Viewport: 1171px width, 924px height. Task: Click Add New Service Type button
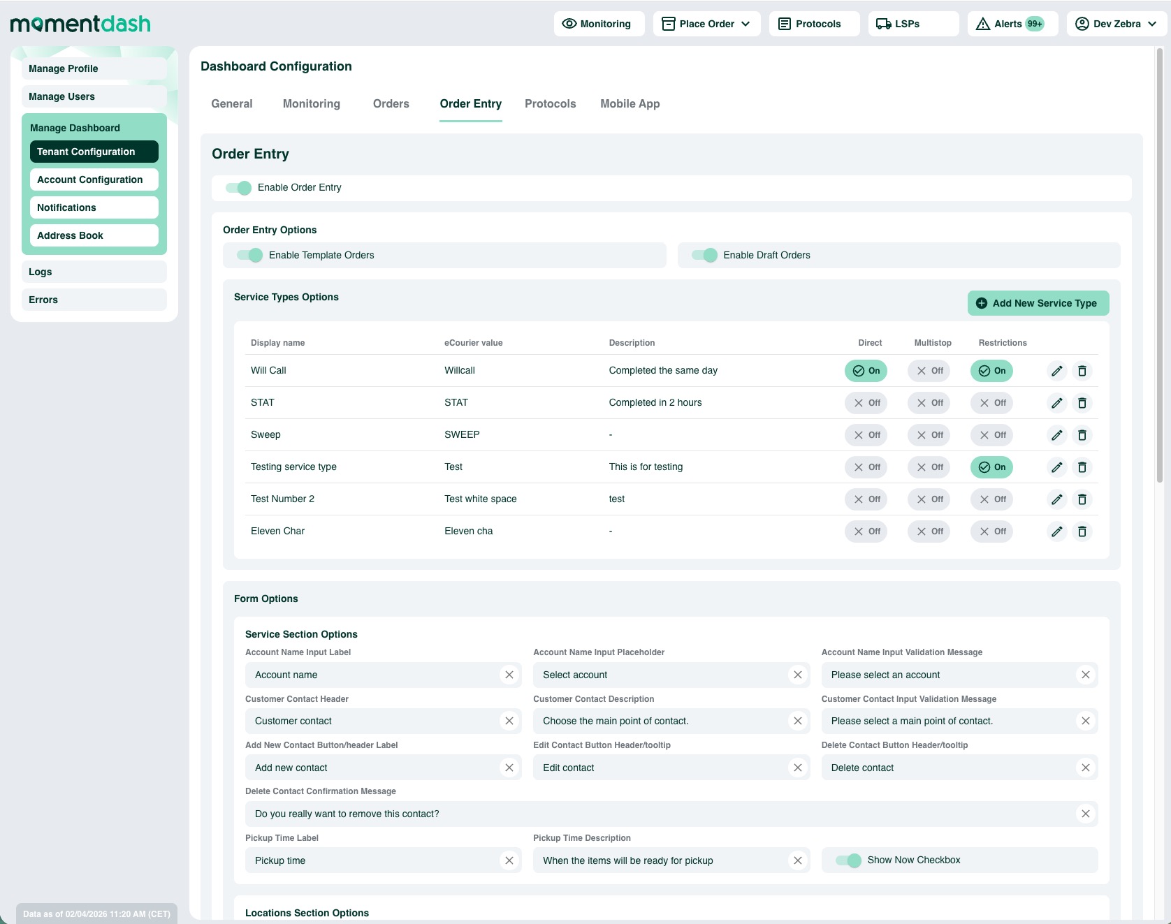[x=1038, y=303]
